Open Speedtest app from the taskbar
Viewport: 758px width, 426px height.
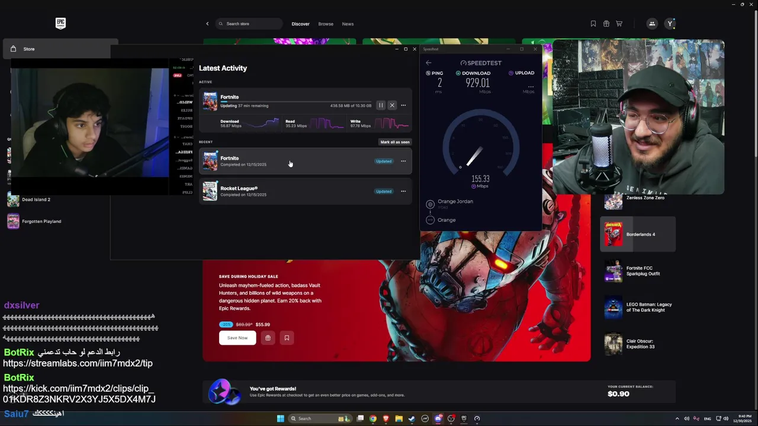pos(477,418)
